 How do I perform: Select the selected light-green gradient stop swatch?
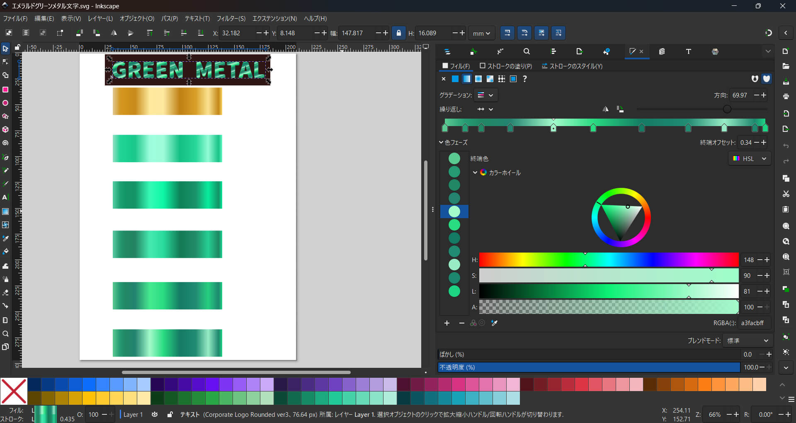(454, 211)
